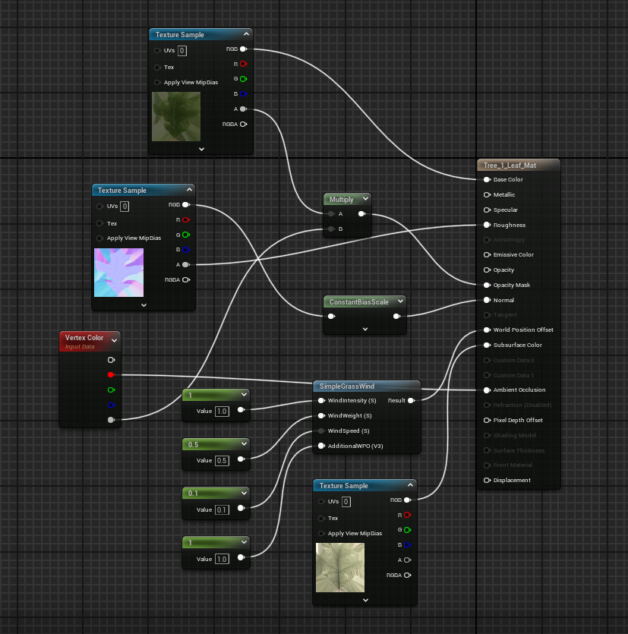Click the green leaf texture thumbnail
Image resolution: width=628 pixels, height=634 pixels.
[175, 116]
